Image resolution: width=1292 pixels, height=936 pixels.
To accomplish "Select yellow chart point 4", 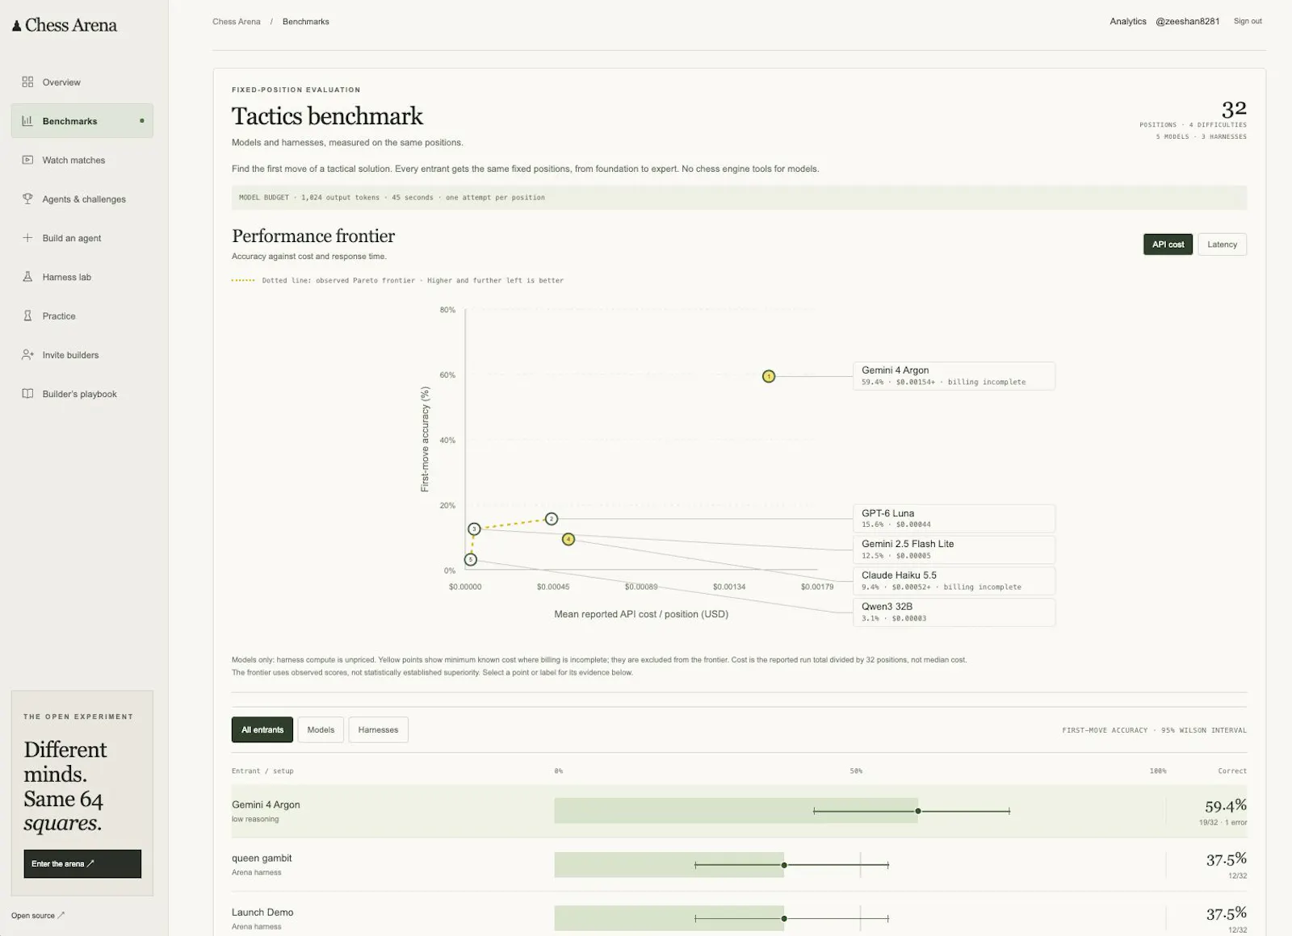I will click(x=568, y=539).
